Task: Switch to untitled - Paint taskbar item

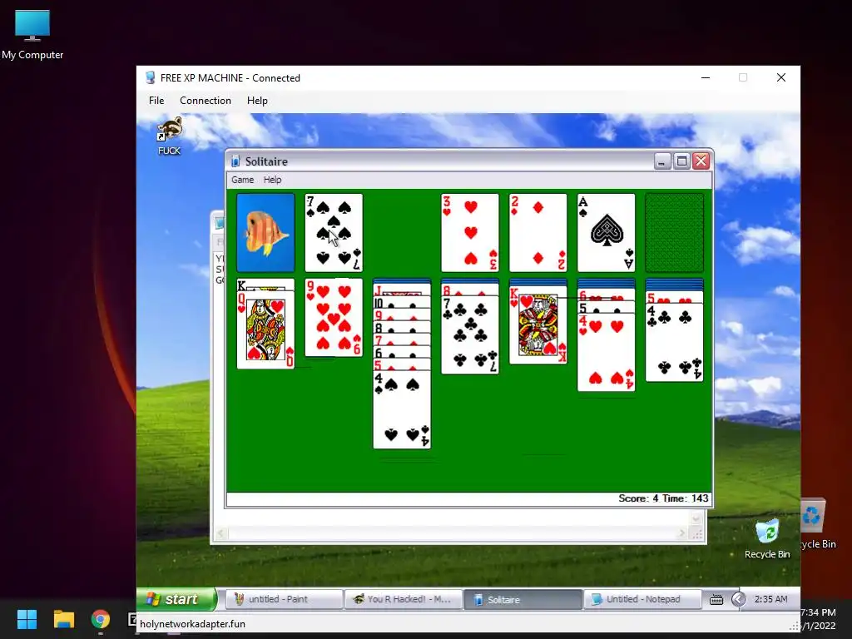Action: (x=283, y=599)
